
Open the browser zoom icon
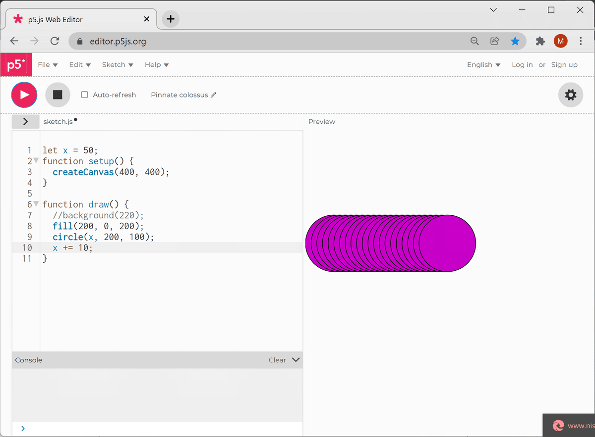(475, 41)
